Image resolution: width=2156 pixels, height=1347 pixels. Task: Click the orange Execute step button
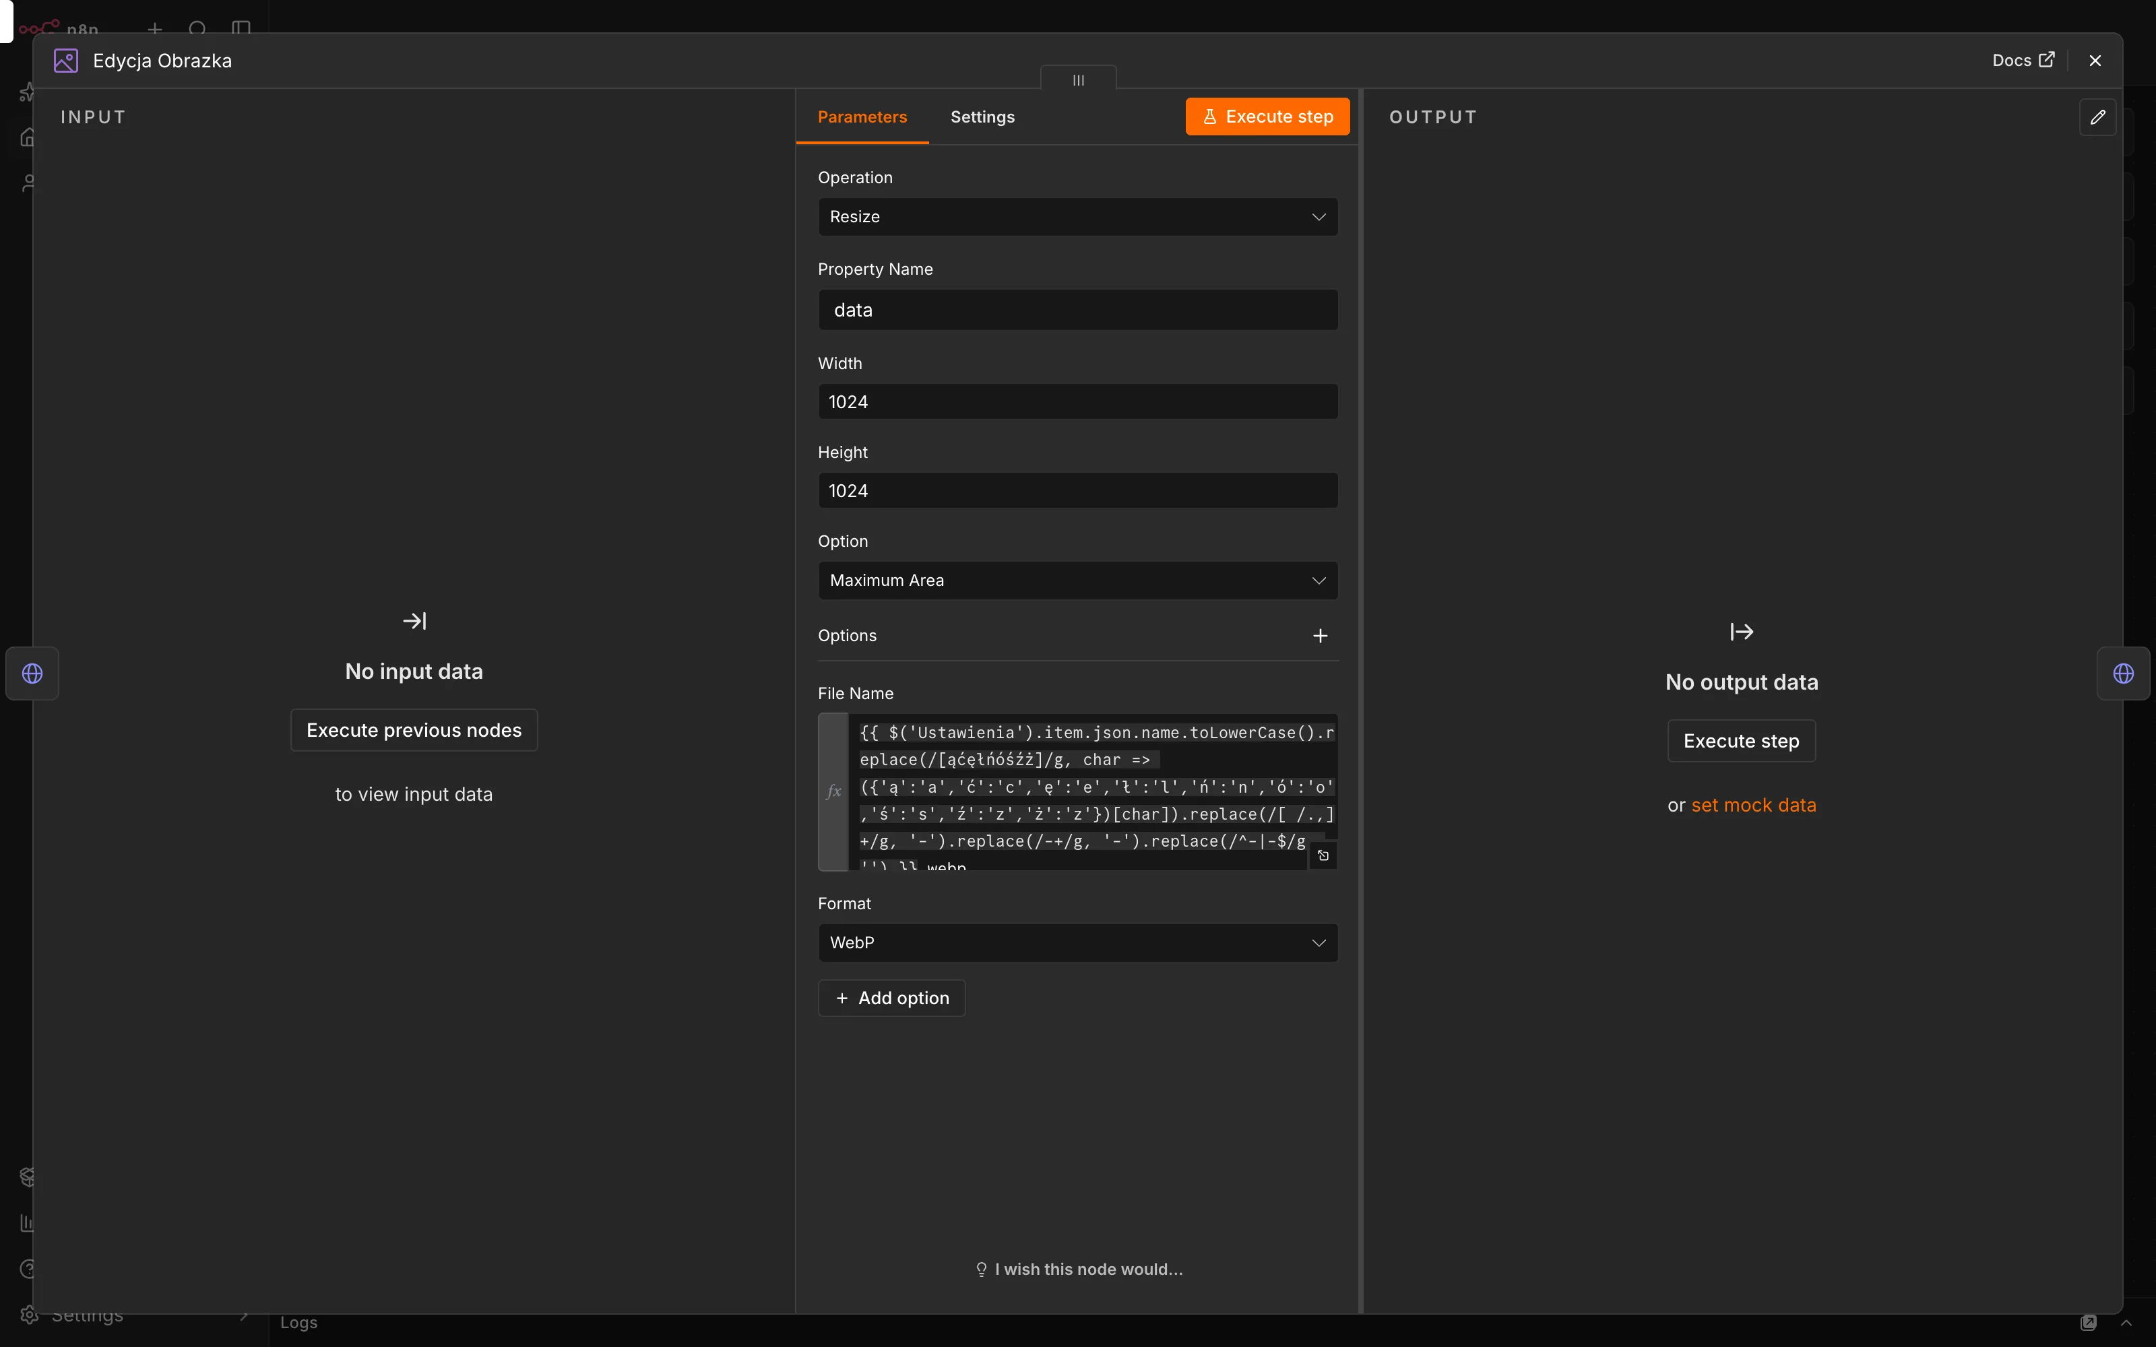[1267, 117]
